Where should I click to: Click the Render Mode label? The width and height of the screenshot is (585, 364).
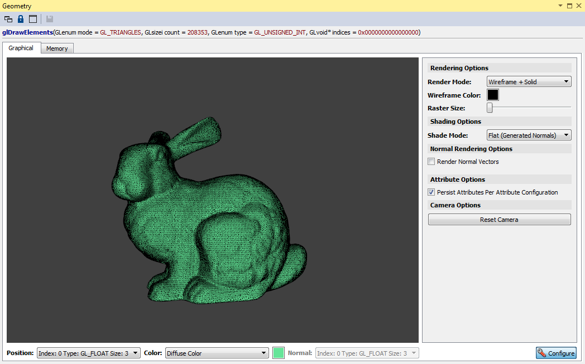point(449,82)
